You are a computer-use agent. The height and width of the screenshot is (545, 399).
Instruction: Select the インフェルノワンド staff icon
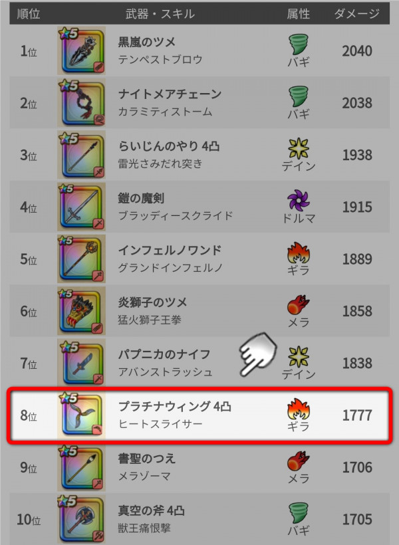tap(81, 259)
